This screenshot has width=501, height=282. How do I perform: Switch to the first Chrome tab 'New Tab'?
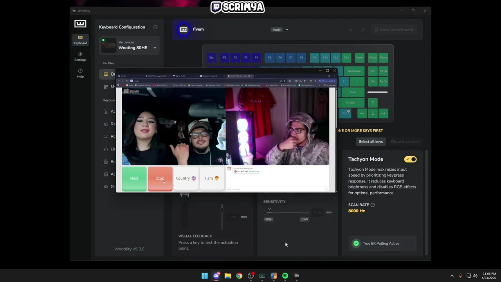pyautogui.click(x=131, y=76)
